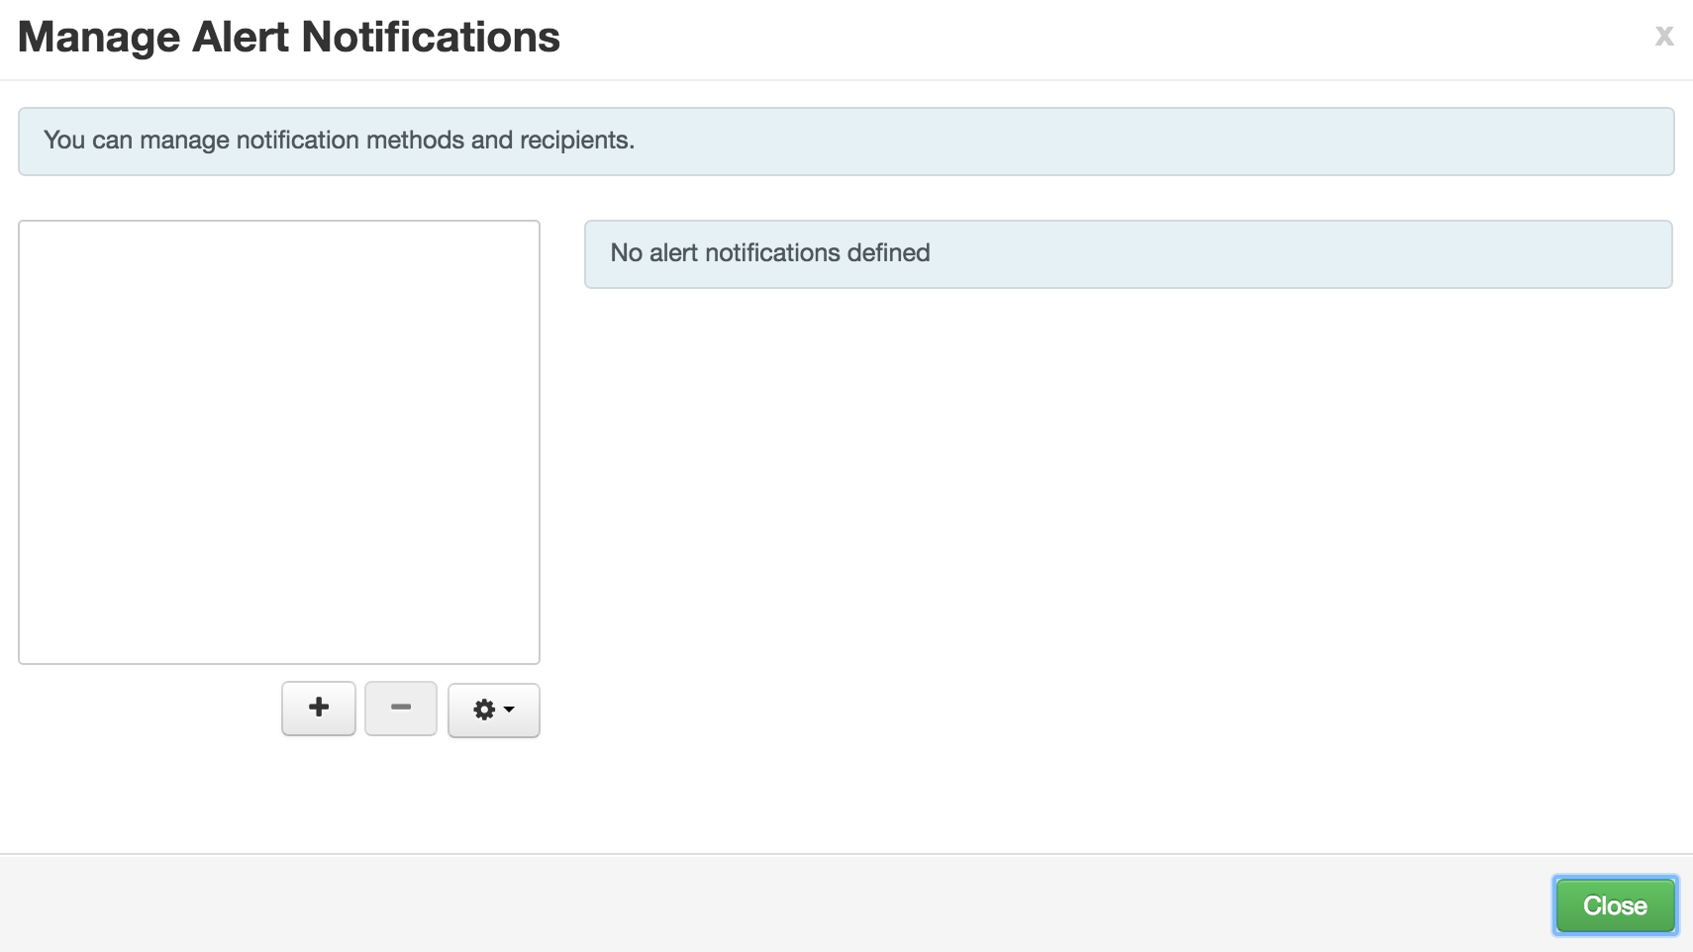1693x952 pixels.
Task: Expand the gear dropdown arrow
Action: [x=507, y=710]
